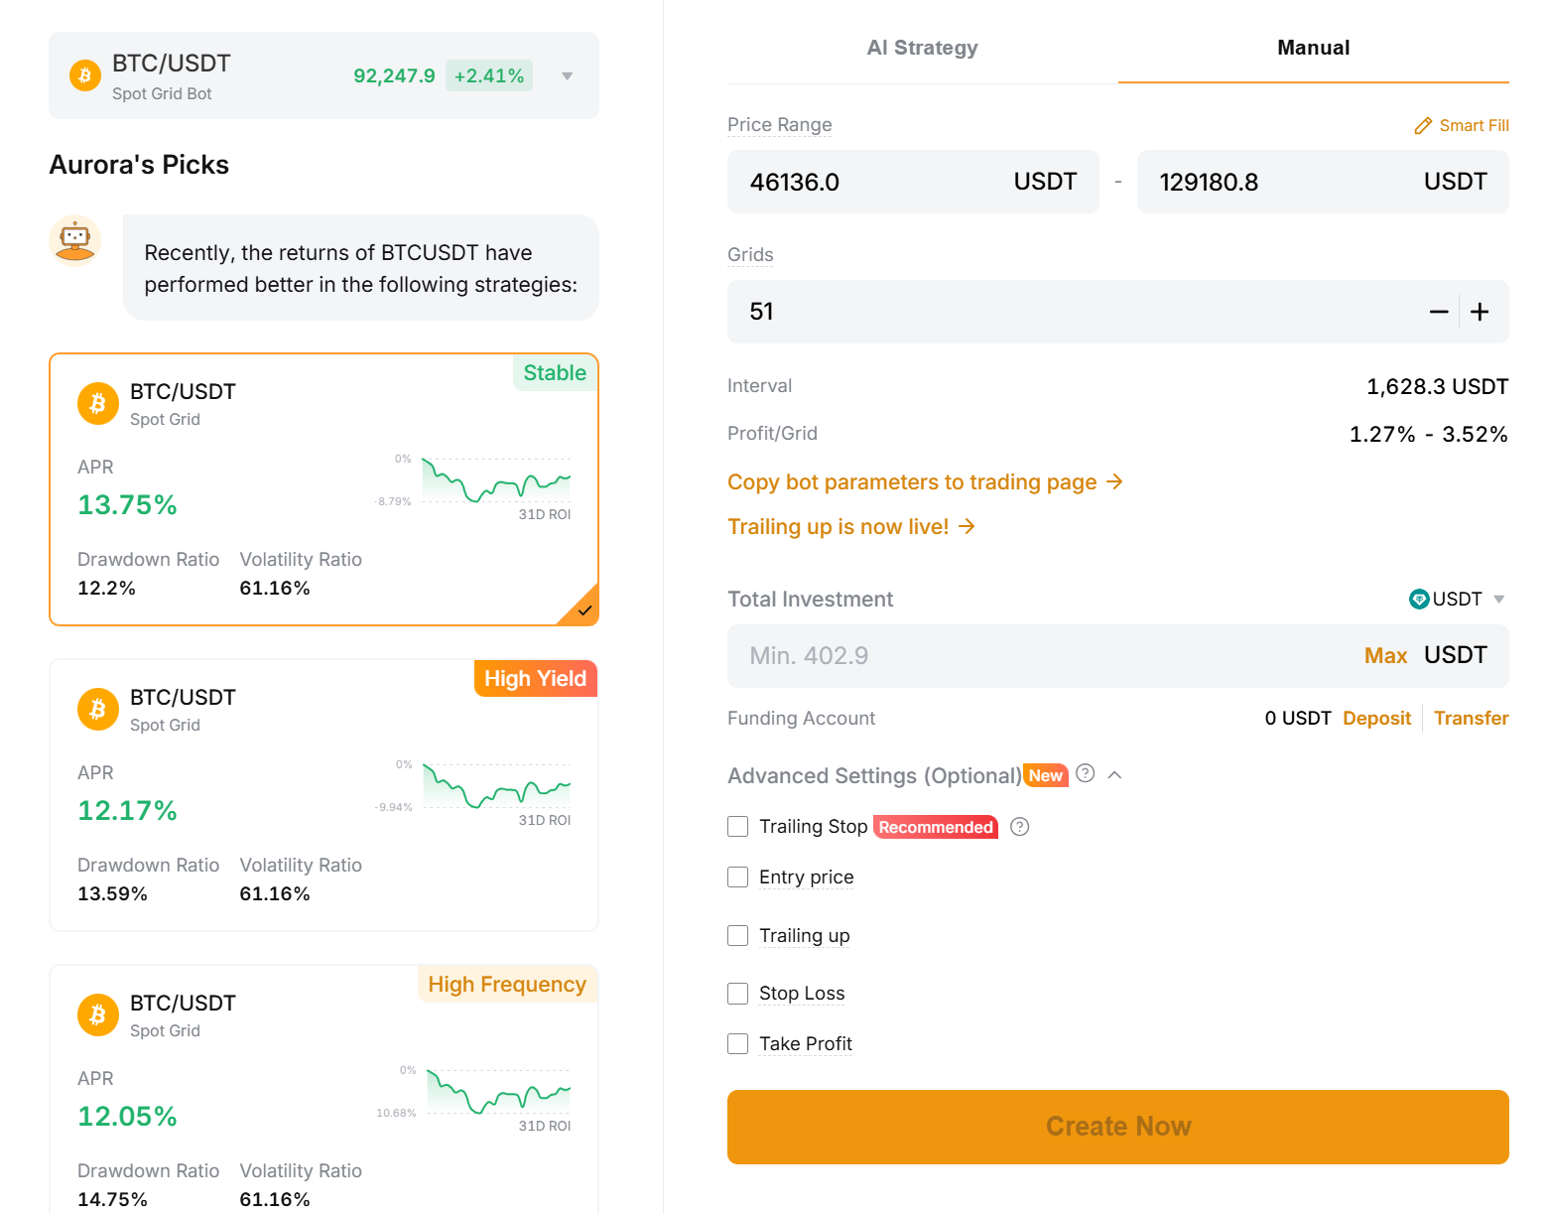Viewport: 1549px width, 1214px height.
Task: Collapse the Advanced Settings section
Action: pos(1115,774)
